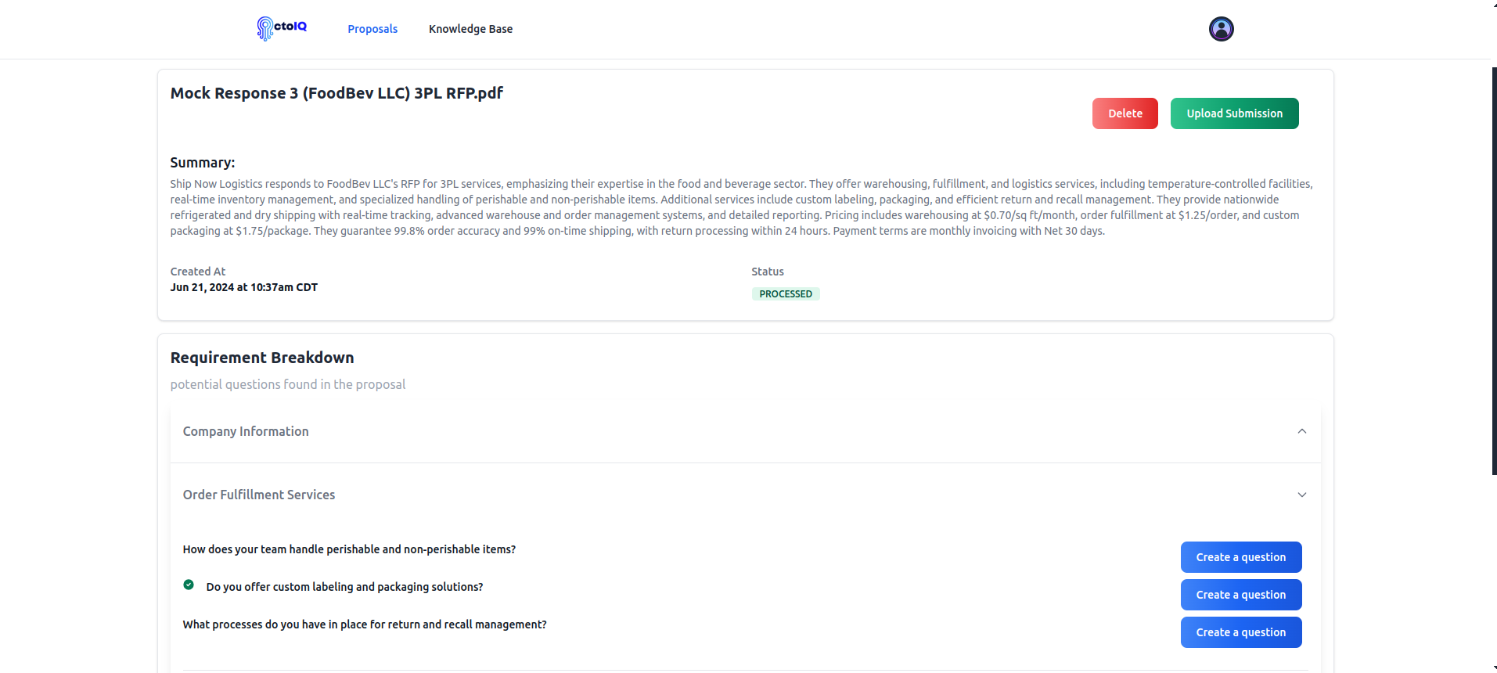Click the proposal title Mock Response 3
1497x673 pixels.
[336, 93]
